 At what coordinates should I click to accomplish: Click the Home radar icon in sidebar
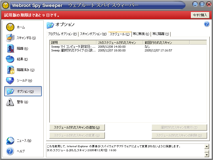coord(10,27)
